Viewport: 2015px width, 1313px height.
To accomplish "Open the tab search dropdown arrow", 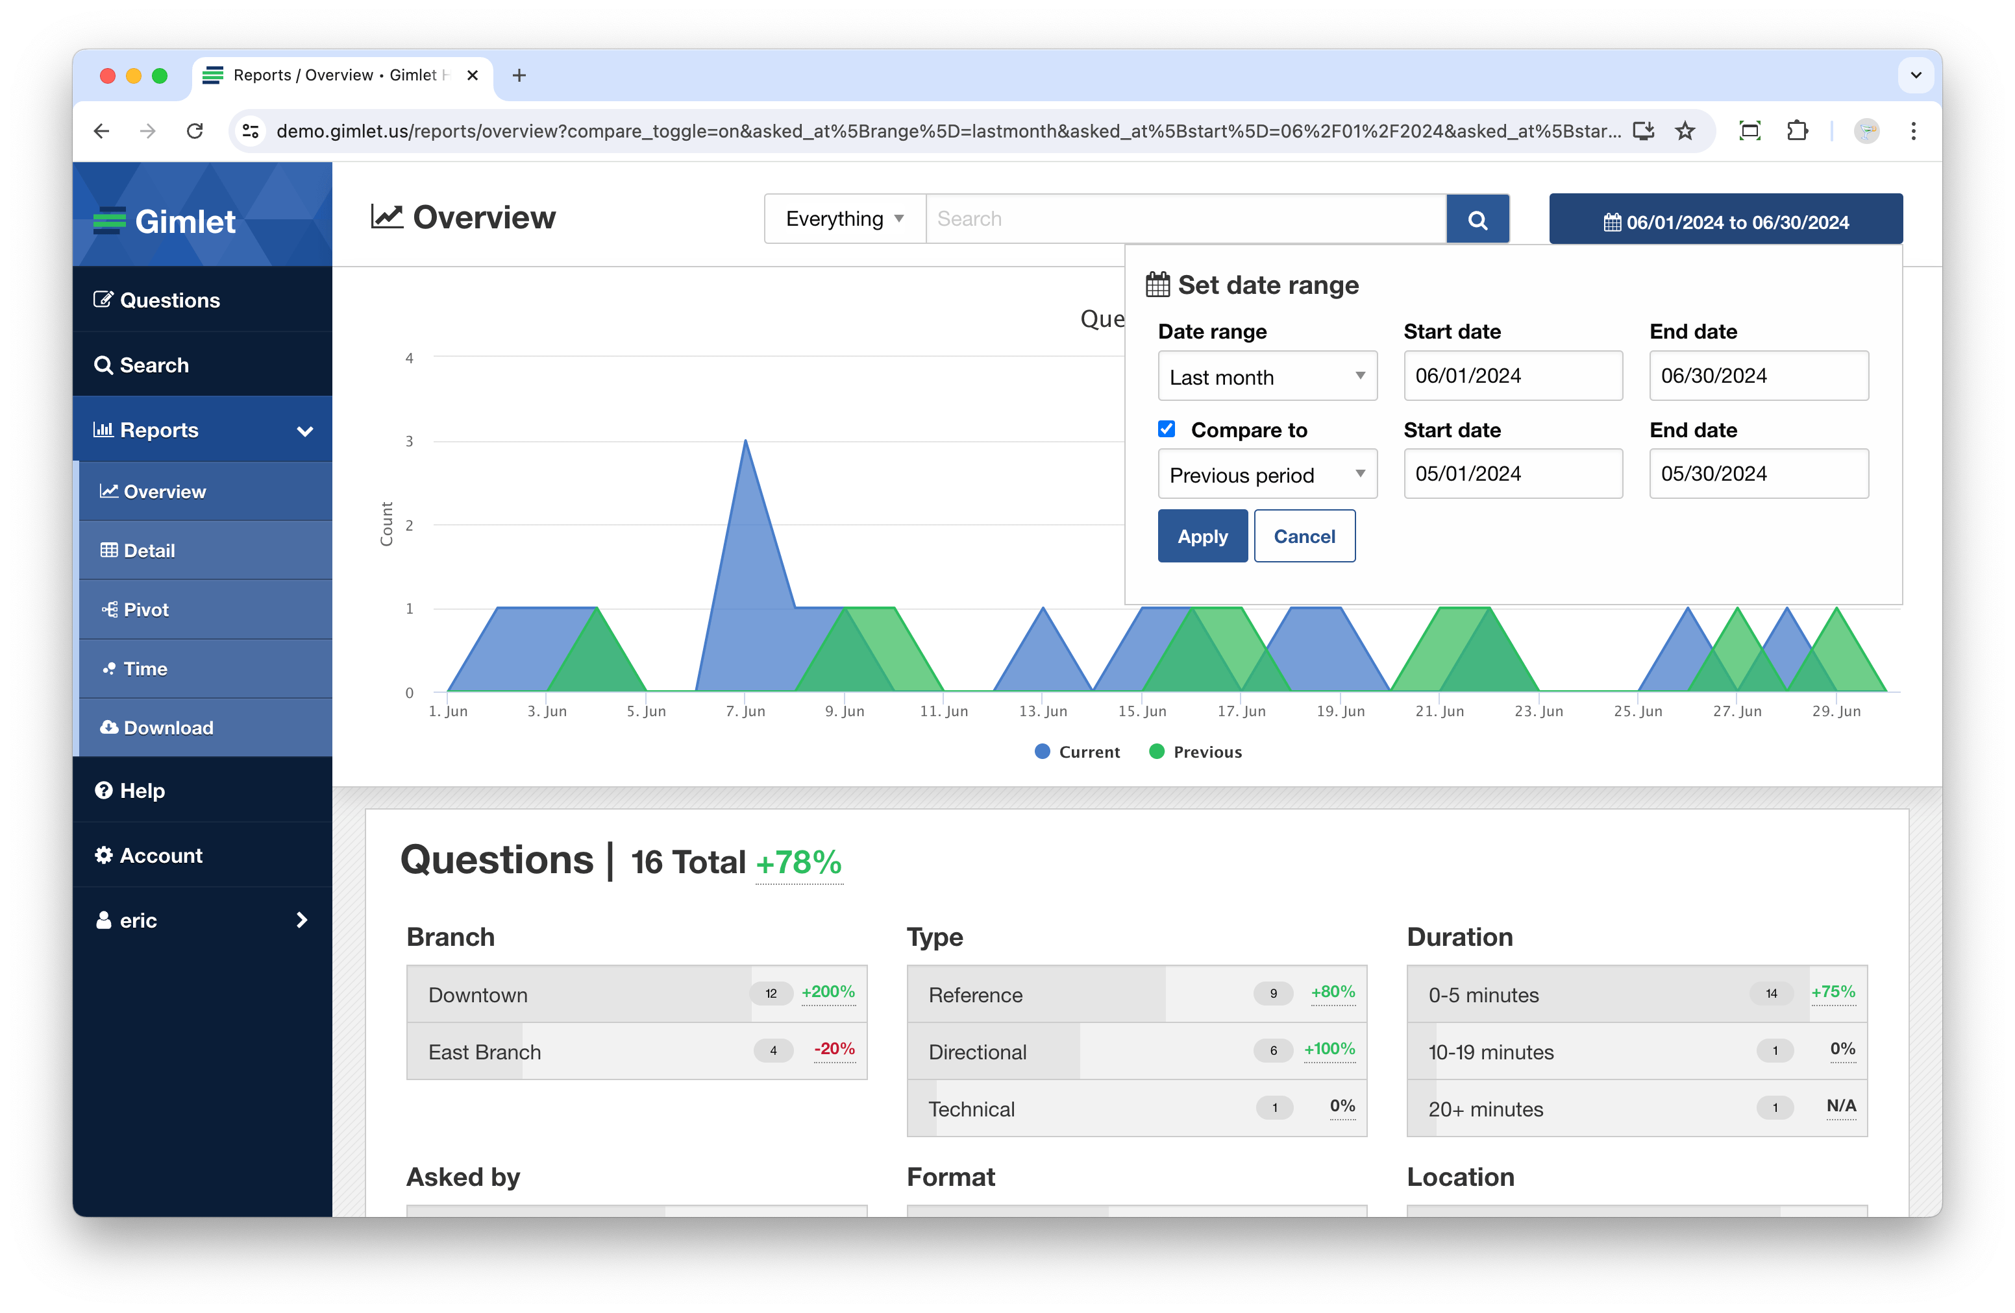I will [x=1916, y=75].
